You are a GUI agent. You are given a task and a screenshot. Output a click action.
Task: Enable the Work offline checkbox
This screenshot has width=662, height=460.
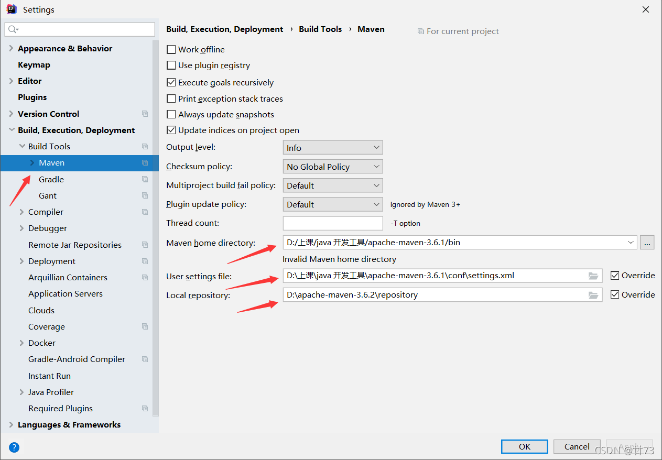[171, 49]
